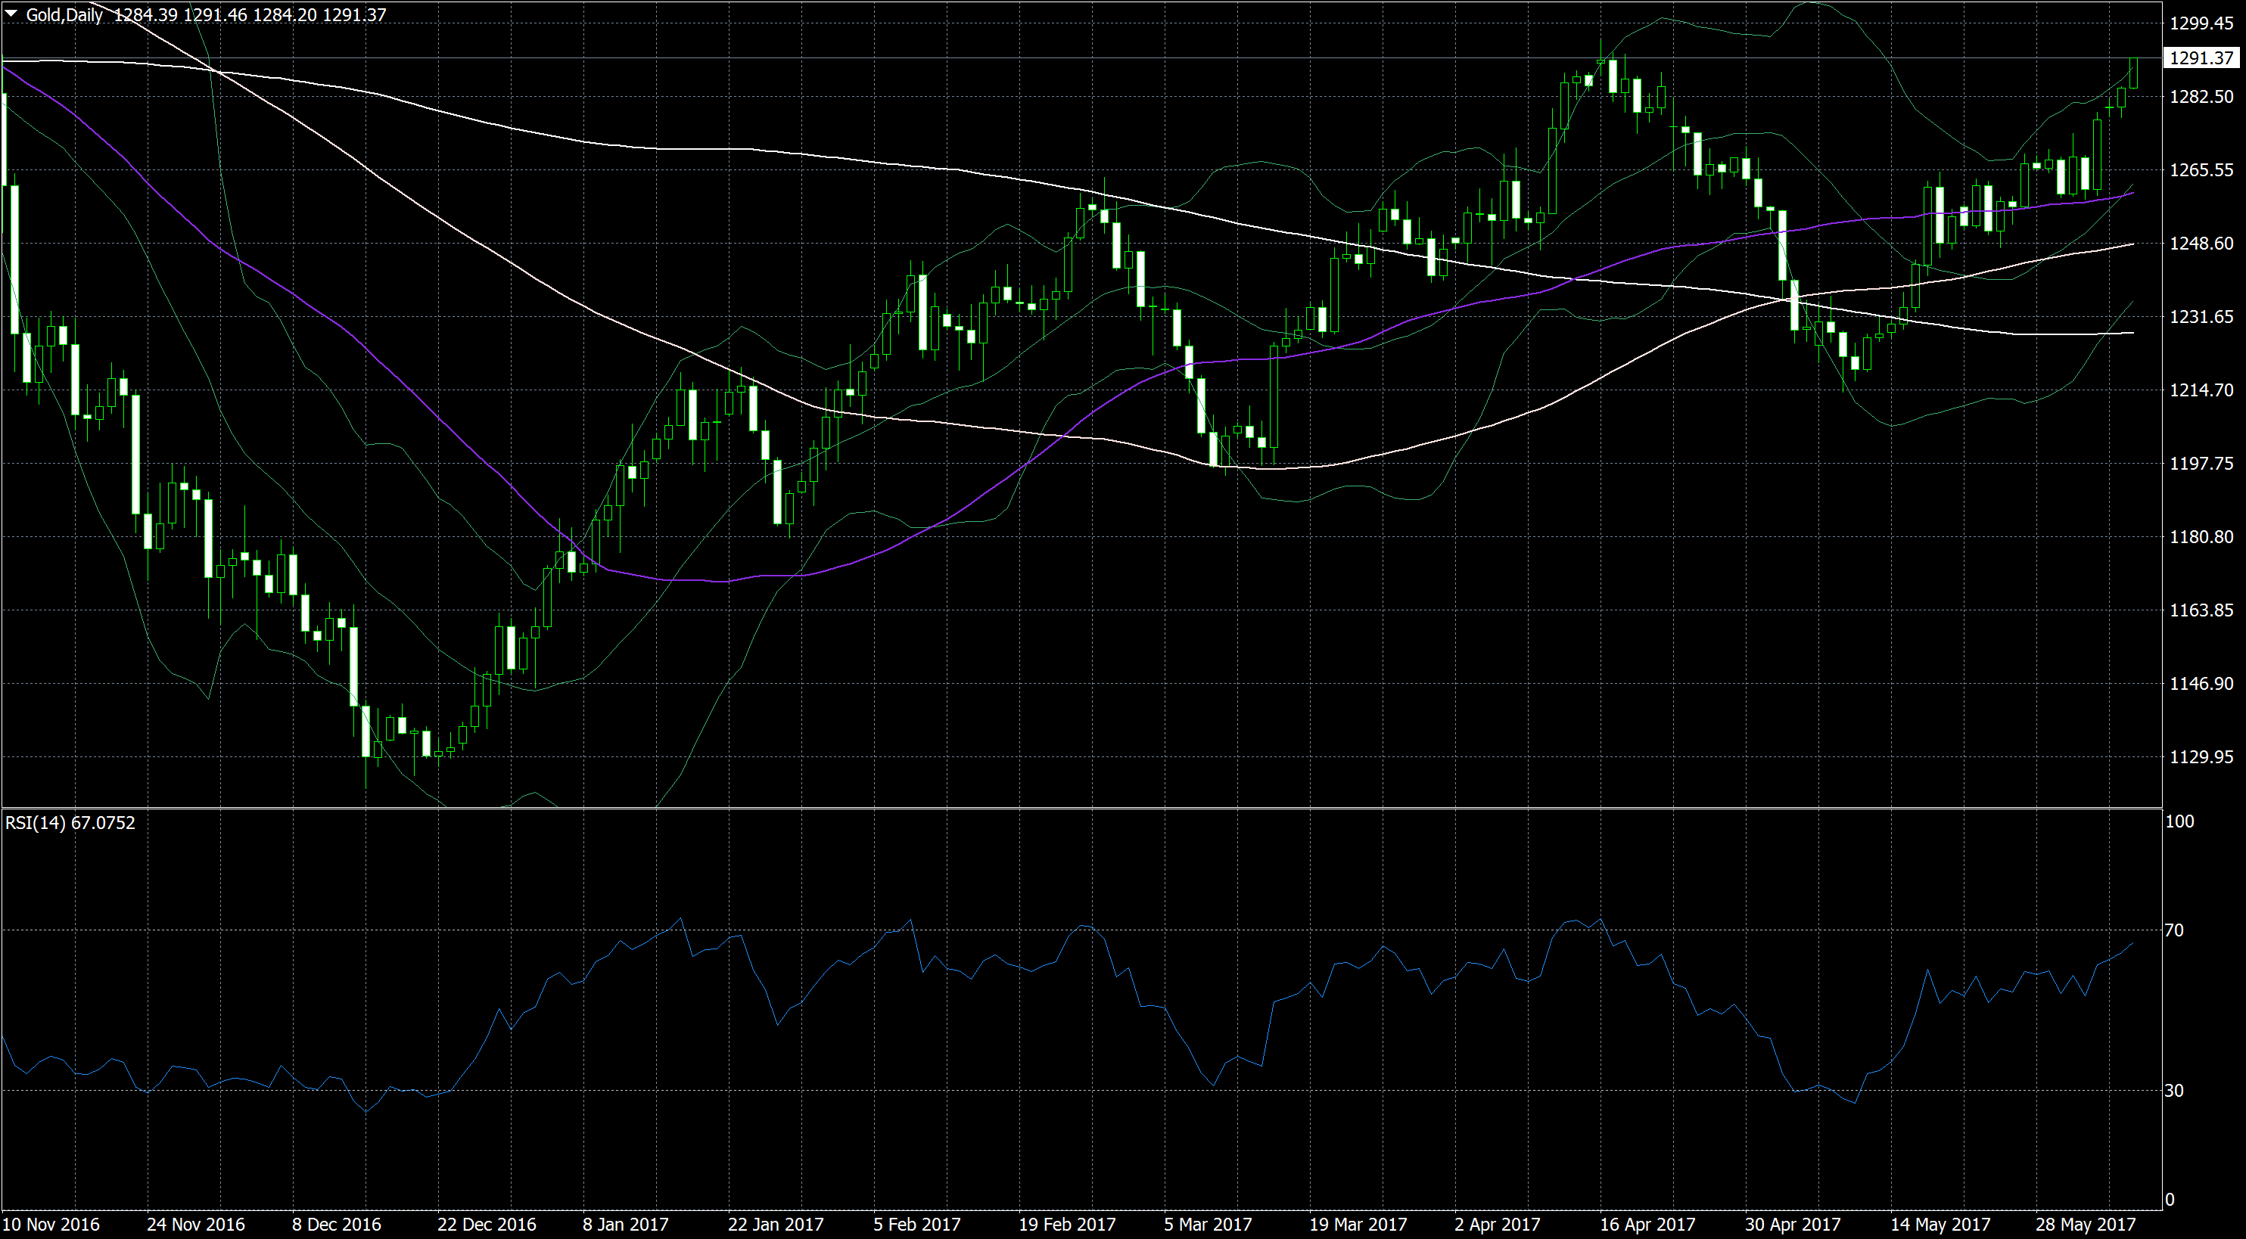
Task: Click the 28 May 2017 date label
Action: 2086,1224
